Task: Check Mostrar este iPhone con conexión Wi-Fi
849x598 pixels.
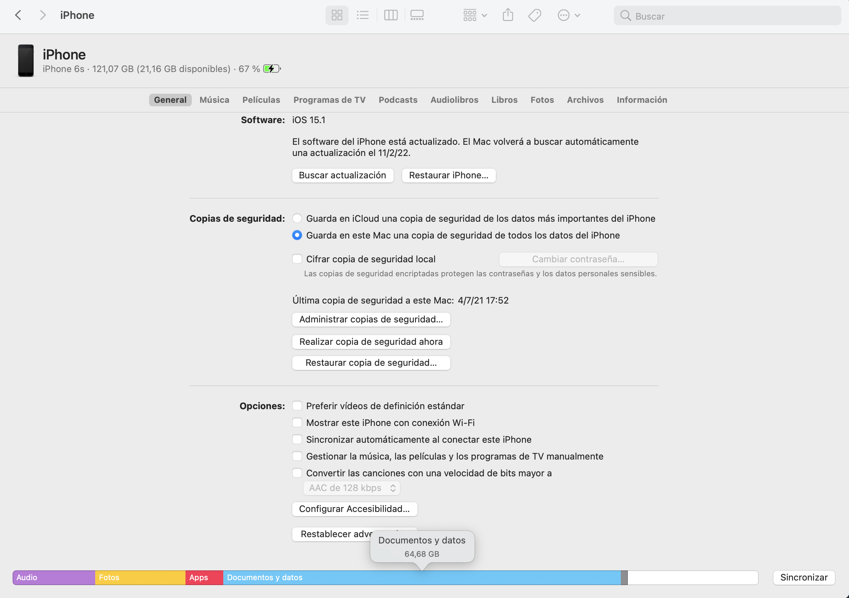Action: click(297, 422)
